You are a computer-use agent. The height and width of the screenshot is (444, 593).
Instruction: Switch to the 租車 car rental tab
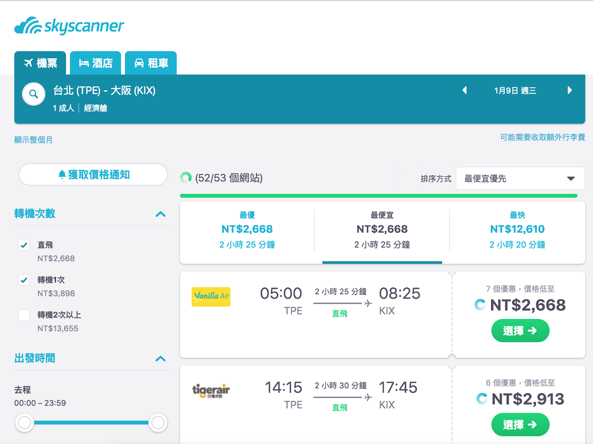tap(151, 63)
